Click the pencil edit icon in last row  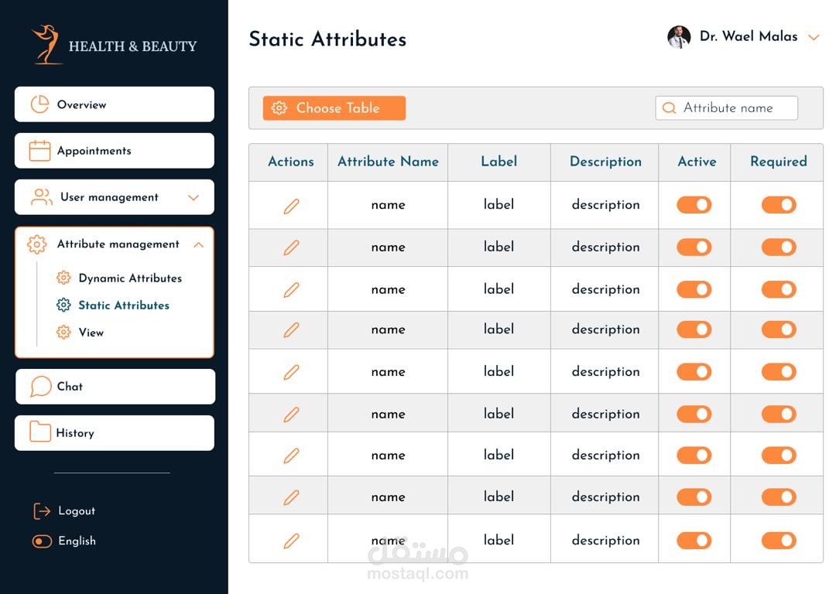click(291, 541)
